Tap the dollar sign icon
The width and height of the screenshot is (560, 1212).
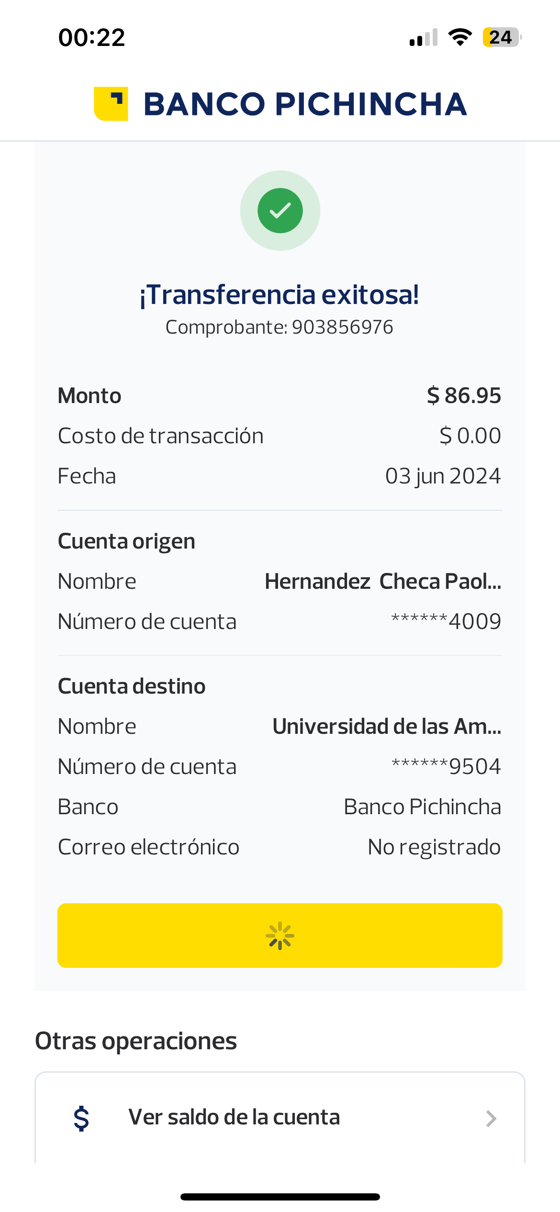click(x=81, y=1118)
